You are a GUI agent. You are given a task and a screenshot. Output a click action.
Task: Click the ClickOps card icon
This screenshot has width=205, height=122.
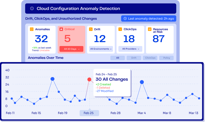tap(120, 29)
